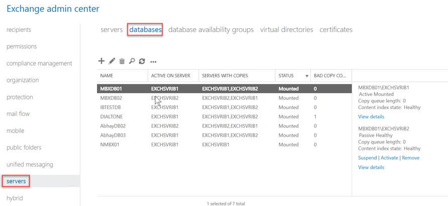The width and height of the screenshot is (448, 206).
Task: Select the MBXDB01 database row
Action: [225, 88]
